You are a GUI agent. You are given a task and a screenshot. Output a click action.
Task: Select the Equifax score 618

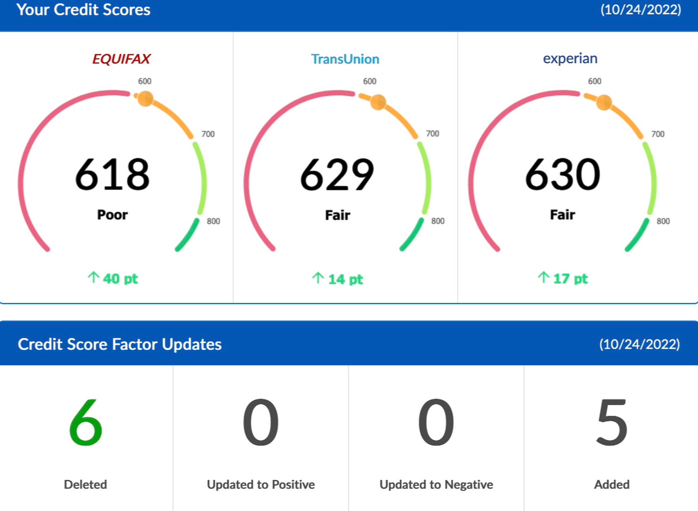click(x=112, y=175)
